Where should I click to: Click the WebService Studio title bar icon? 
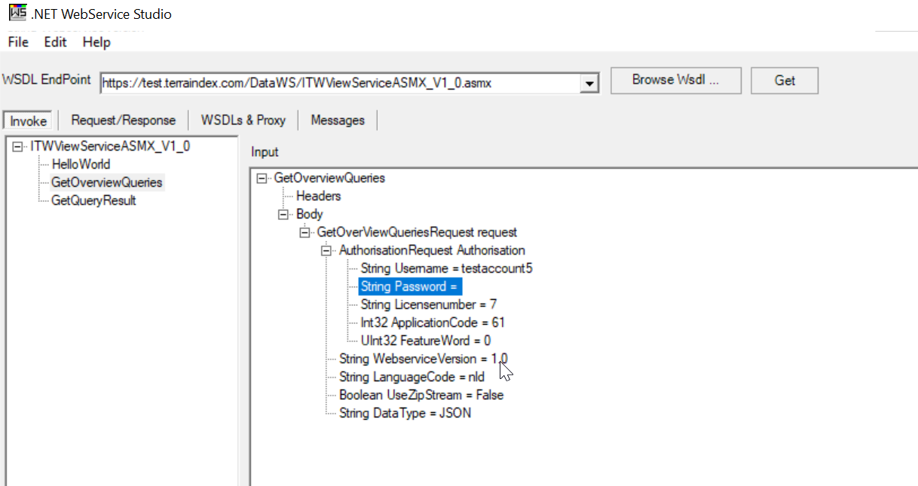(17, 13)
